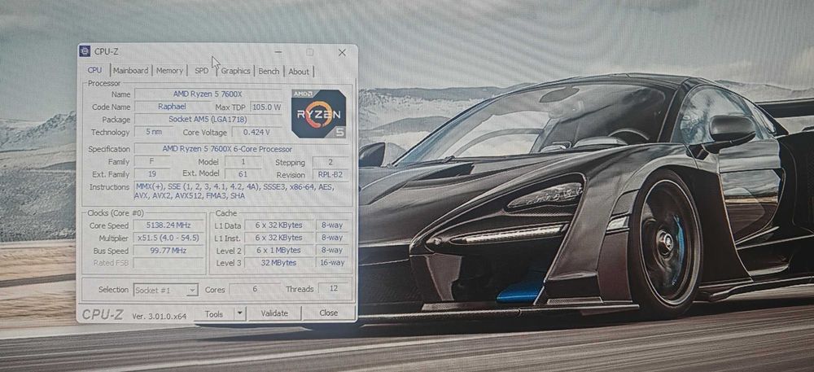The image size is (814, 372).
Task: Click the Instructions list text
Action: [234, 191]
